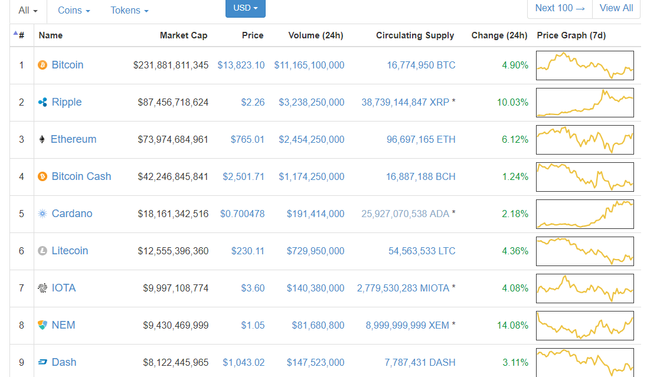Open the USD currency dropdown
Screen dimensions: 660x377
click(246, 8)
